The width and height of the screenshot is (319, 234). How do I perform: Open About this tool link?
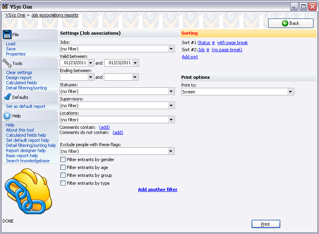[20, 130]
